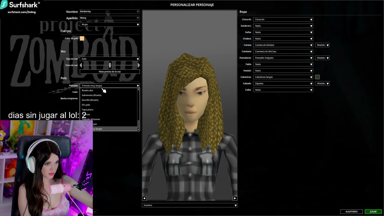Collapse the Peinado hairstyle dropdown

(x=110, y=86)
